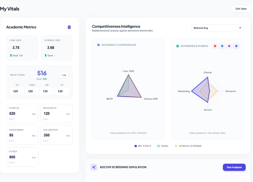This screenshot has width=253, height=182.
Task: Click the MCAT total score 516
Action: pyautogui.click(x=42, y=73)
